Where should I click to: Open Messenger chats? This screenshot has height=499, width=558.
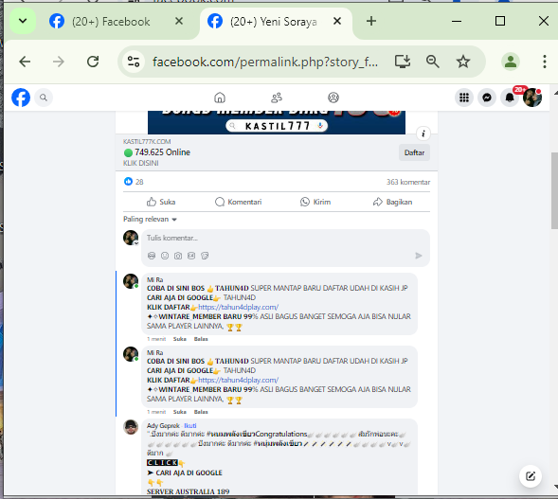(x=487, y=98)
